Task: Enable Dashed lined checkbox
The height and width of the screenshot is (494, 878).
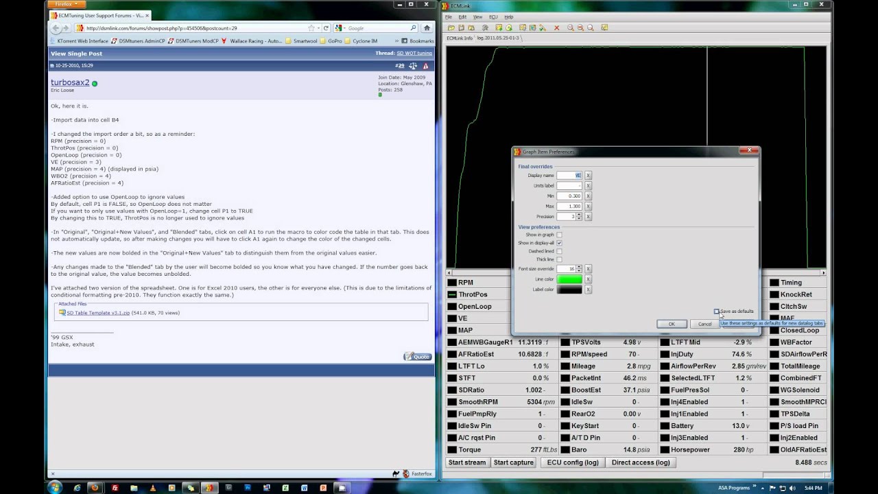Action: click(559, 251)
